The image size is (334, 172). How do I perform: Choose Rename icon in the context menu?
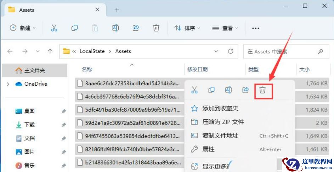click(228, 90)
